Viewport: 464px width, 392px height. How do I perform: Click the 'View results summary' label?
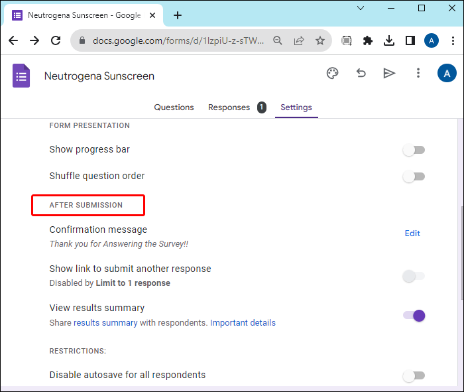(x=97, y=308)
